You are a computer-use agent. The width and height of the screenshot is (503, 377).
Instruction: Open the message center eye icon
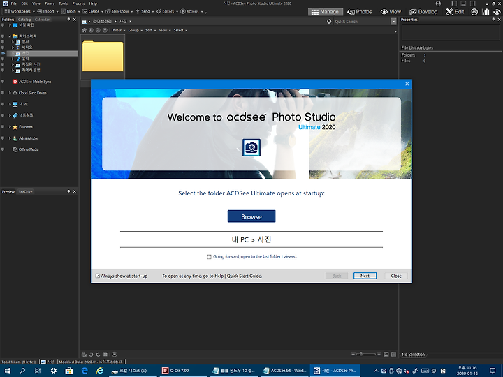click(x=497, y=12)
